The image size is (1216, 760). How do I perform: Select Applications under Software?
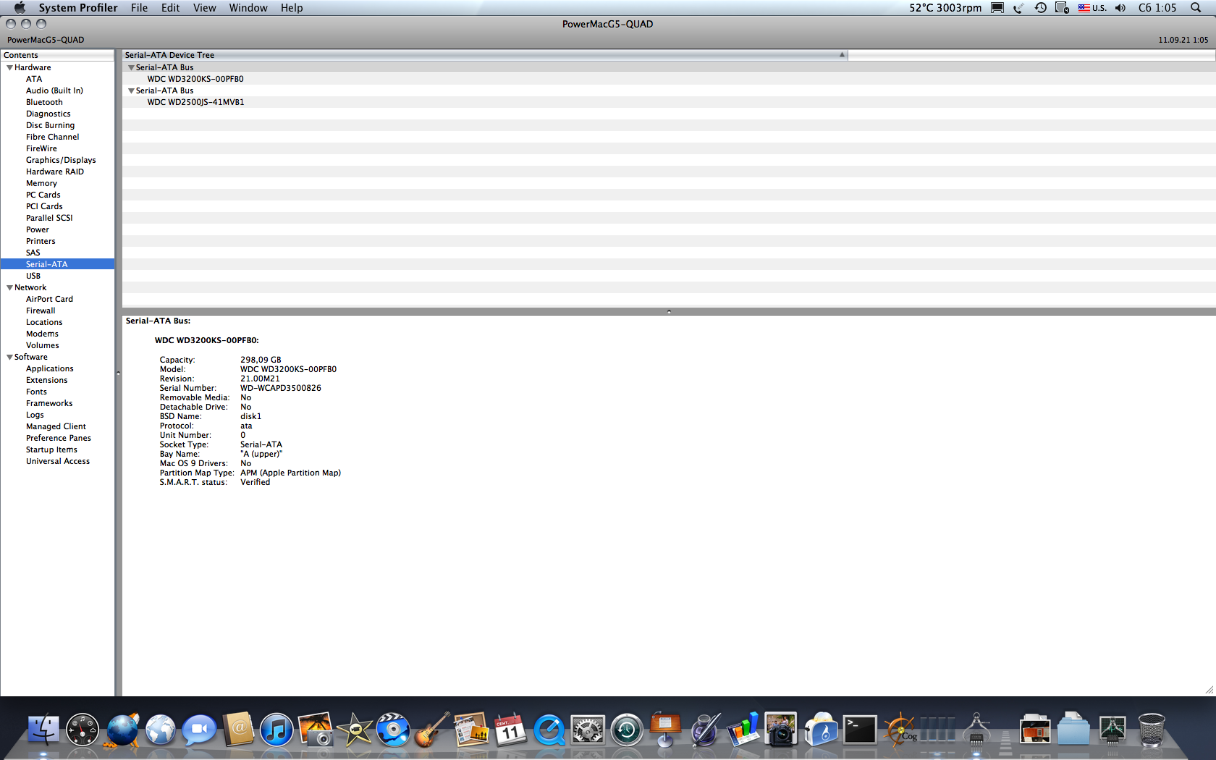pyautogui.click(x=50, y=368)
